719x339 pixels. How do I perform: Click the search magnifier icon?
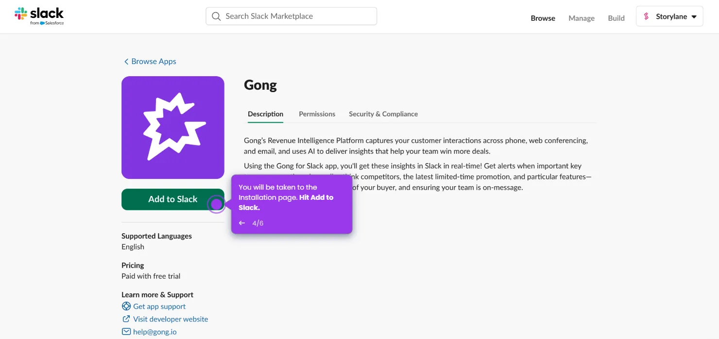tap(216, 16)
